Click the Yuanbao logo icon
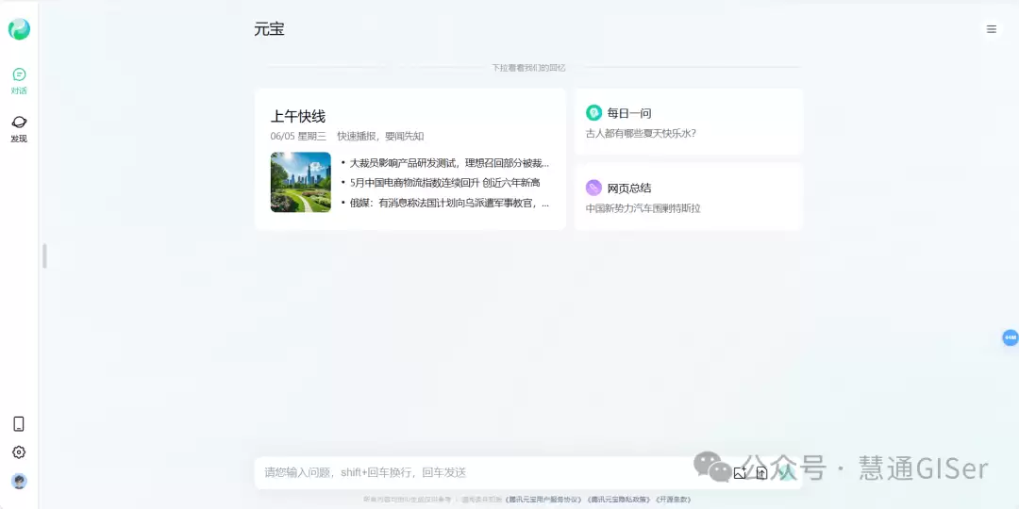Viewport: 1019px width, 509px height. point(19,29)
